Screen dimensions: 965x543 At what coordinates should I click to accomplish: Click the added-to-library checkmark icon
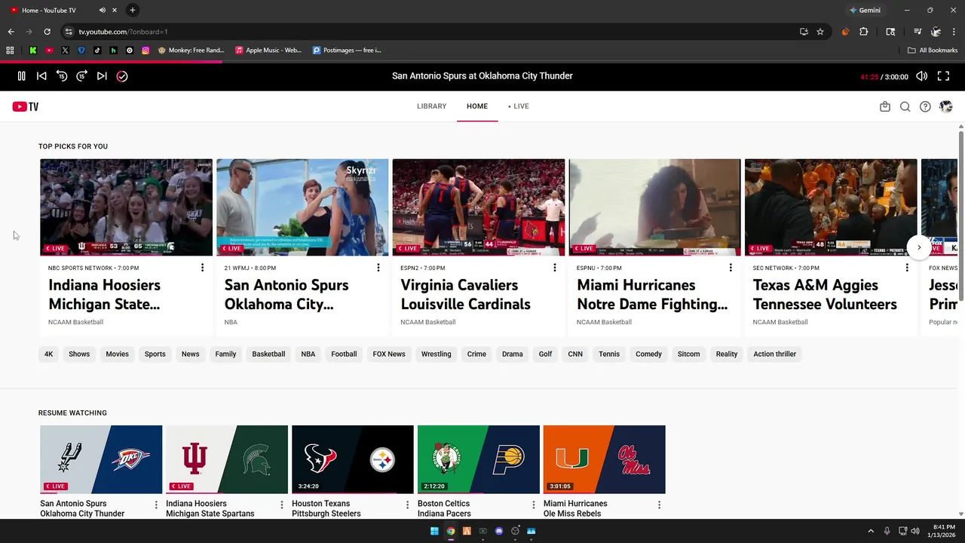[x=122, y=76]
